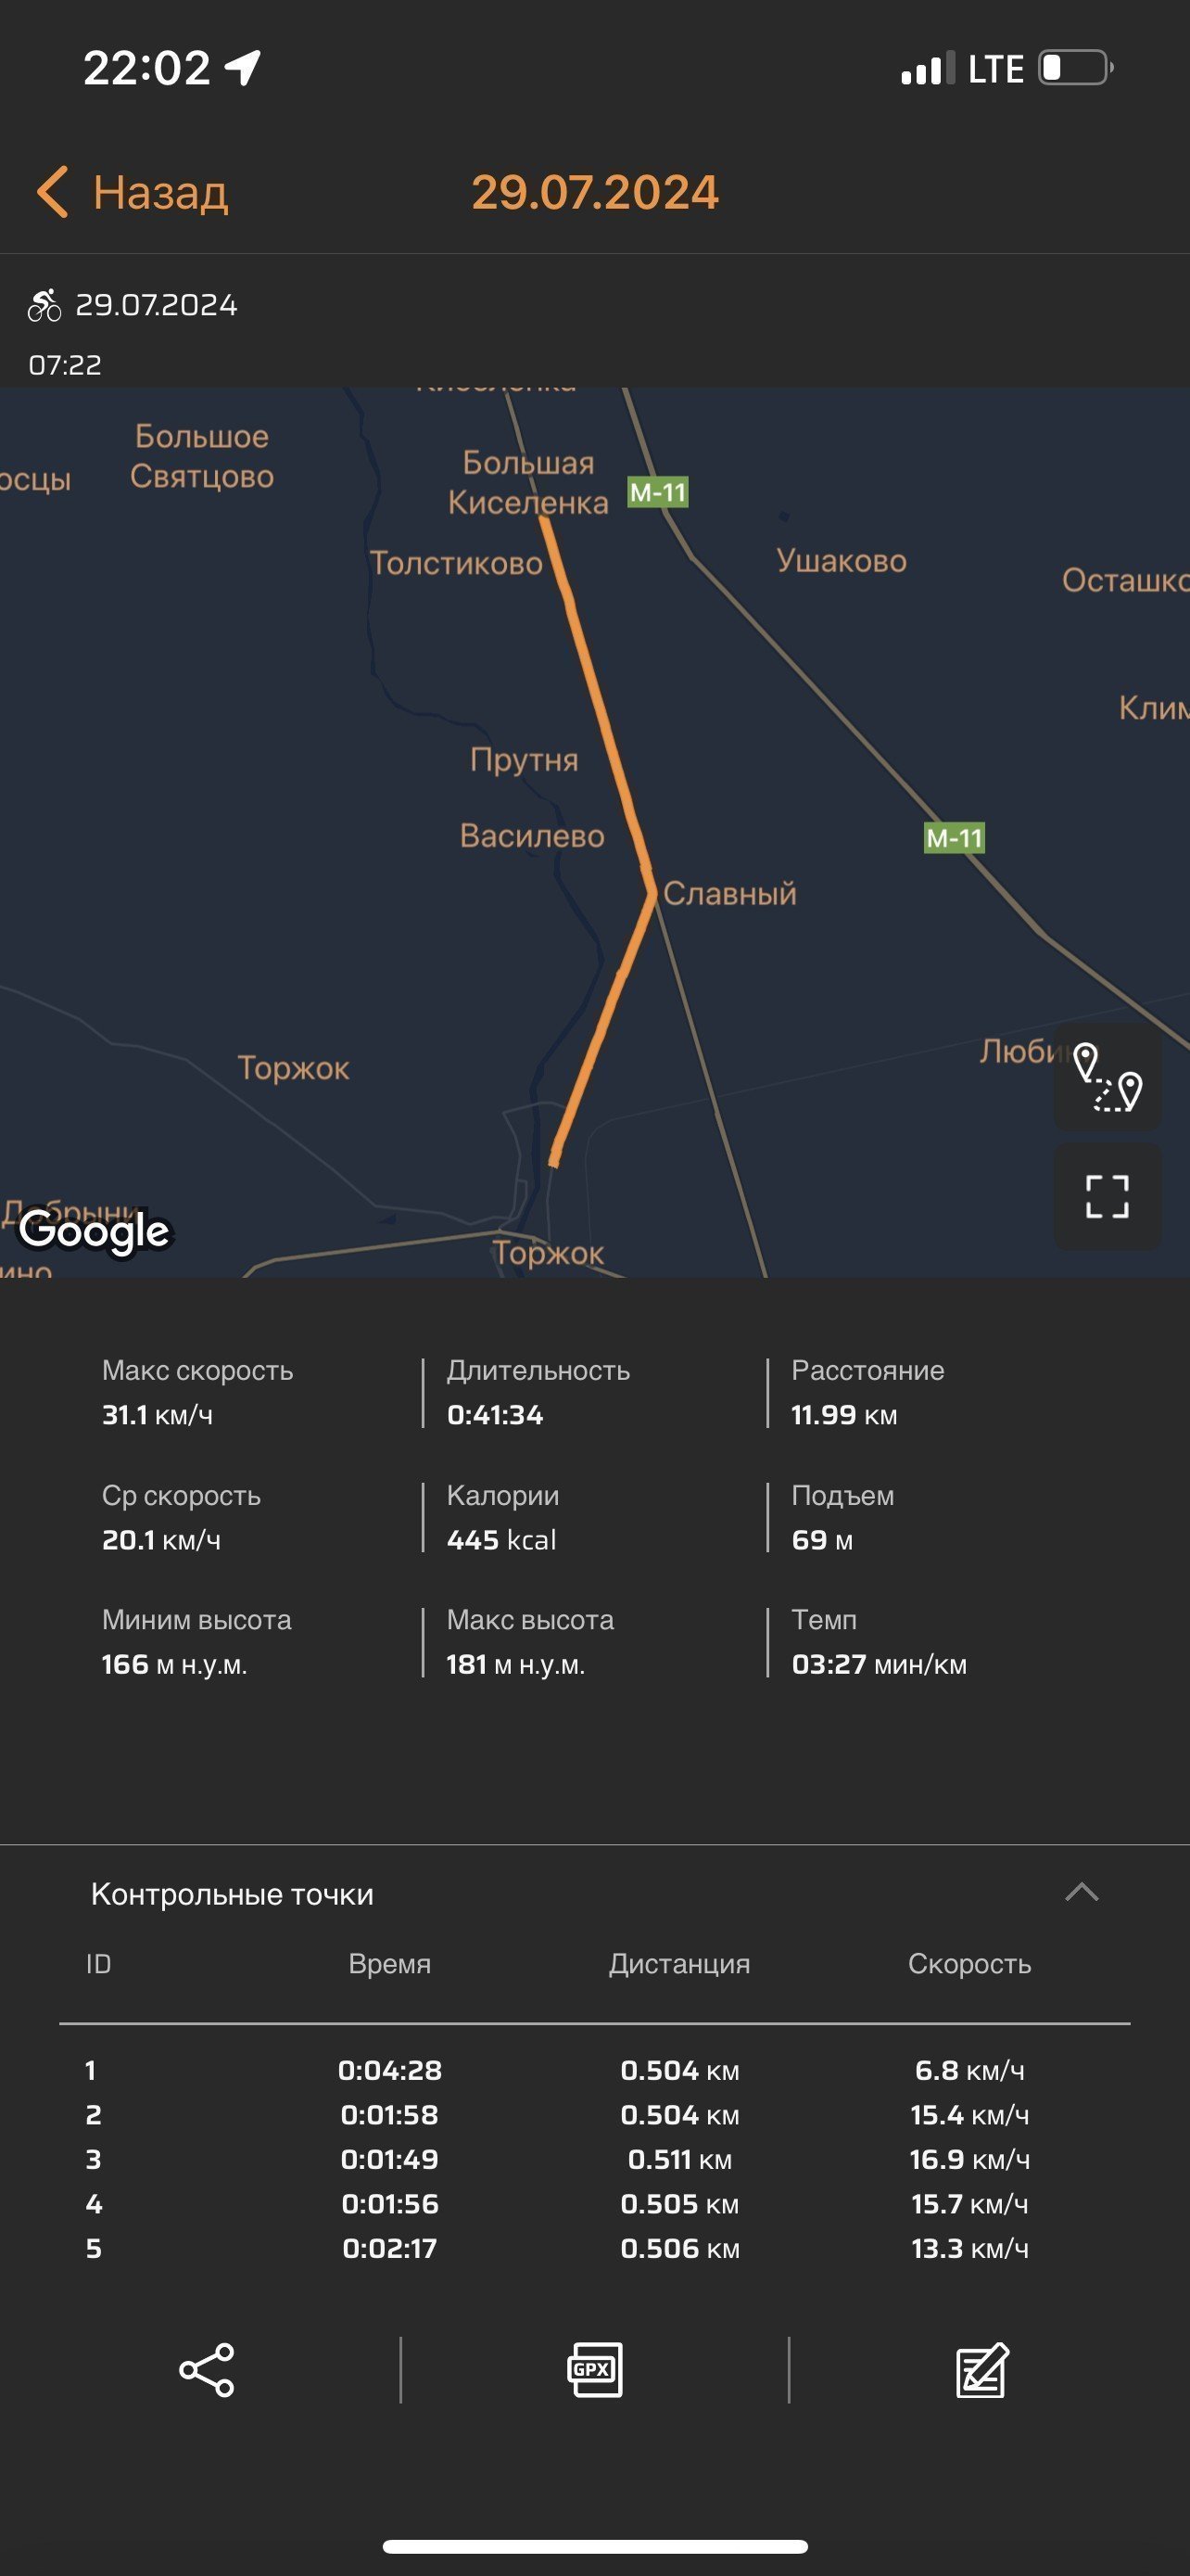This screenshot has width=1190, height=2576.
Task: Select checkpoint row 5 with 13.3 км/ч
Action: [x=594, y=2248]
